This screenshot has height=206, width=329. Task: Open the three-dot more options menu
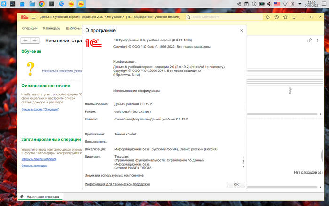coord(317,40)
